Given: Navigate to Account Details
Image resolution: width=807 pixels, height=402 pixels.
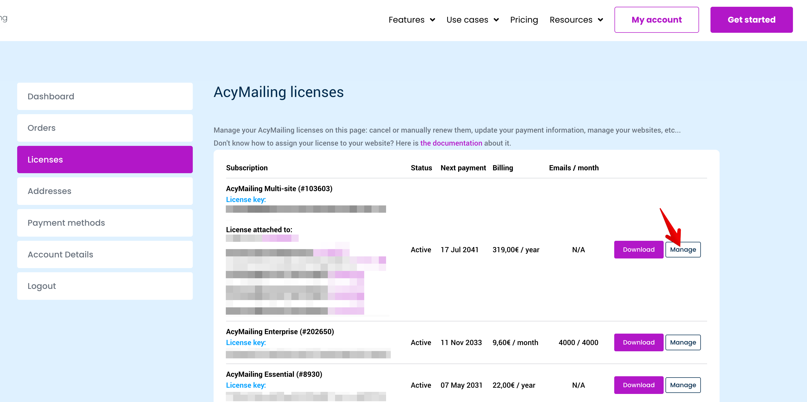Looking at the screenshot, I should click(x=105, y=254).
